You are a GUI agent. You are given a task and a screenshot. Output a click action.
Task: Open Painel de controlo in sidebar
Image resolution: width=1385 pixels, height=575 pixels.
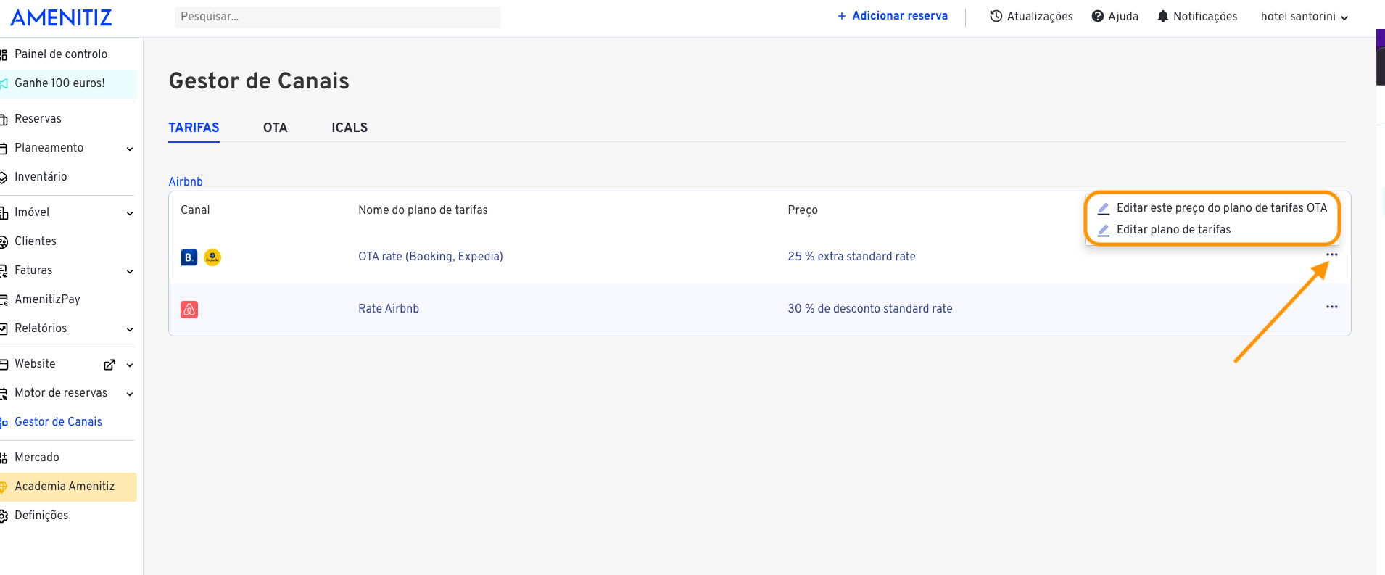[x=61, y=54]
